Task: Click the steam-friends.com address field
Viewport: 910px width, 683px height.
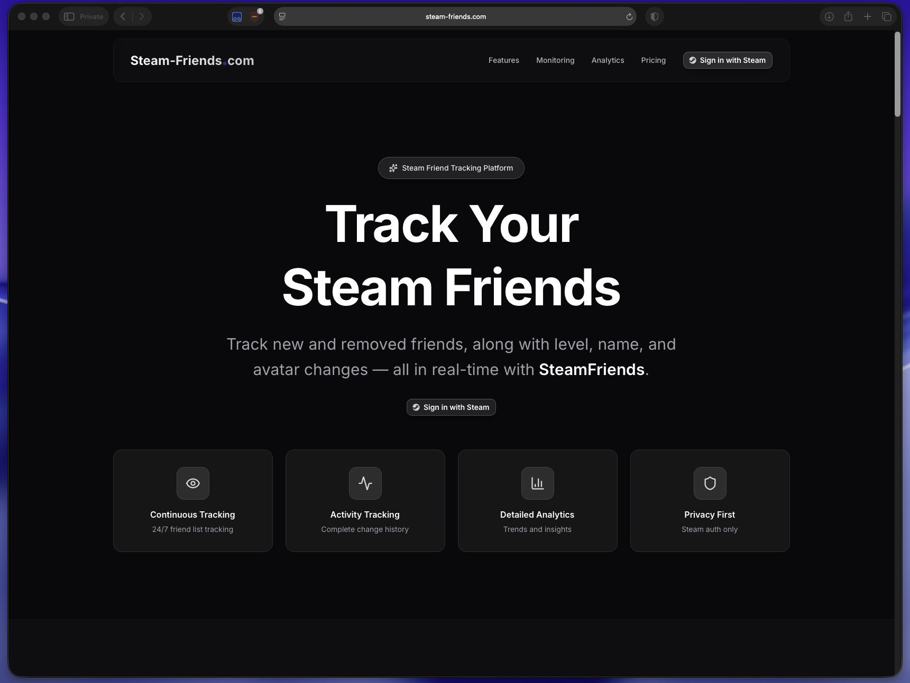Action: coord(455,17)
